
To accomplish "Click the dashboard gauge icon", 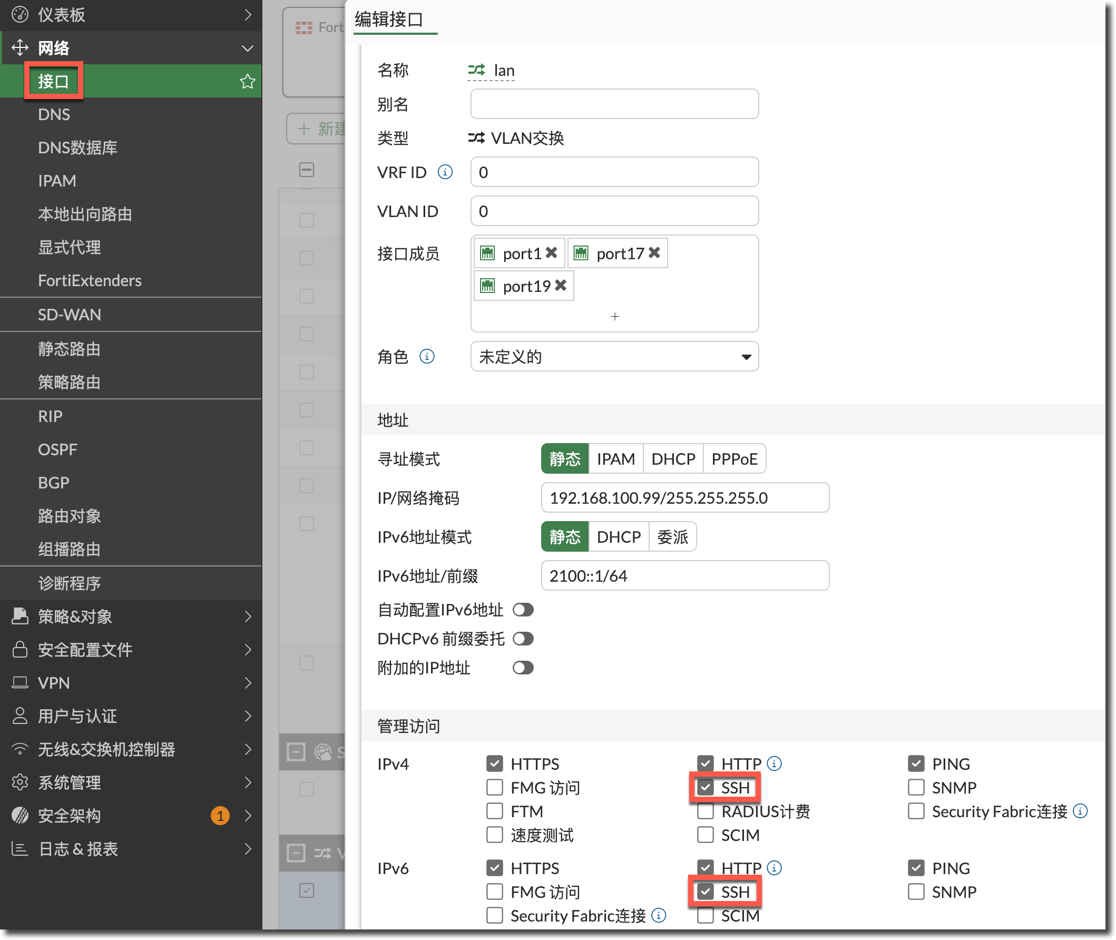I will [19, 14].
